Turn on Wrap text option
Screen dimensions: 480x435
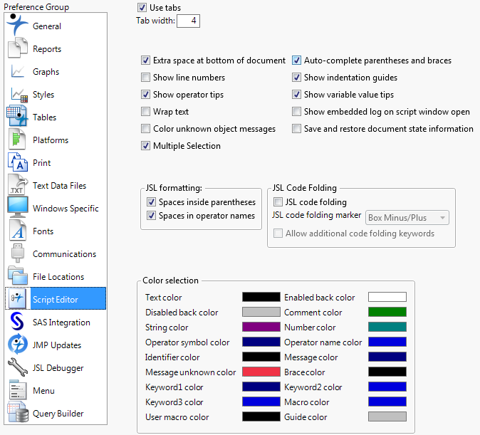[146, 112]
